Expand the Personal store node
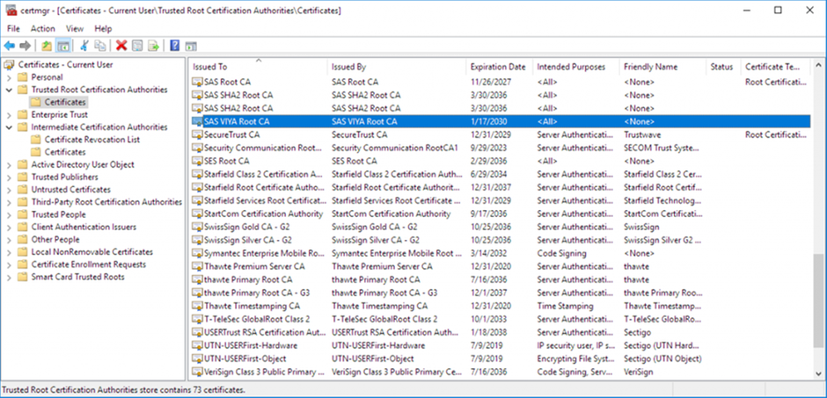This screenshot has width=827, height=398. coord(9,77)
